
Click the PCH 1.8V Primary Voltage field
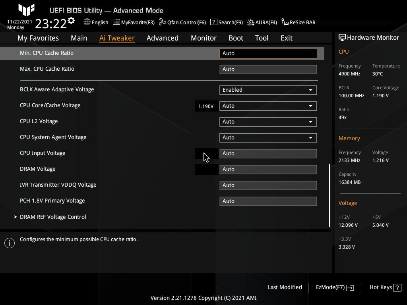click(268, 201)
